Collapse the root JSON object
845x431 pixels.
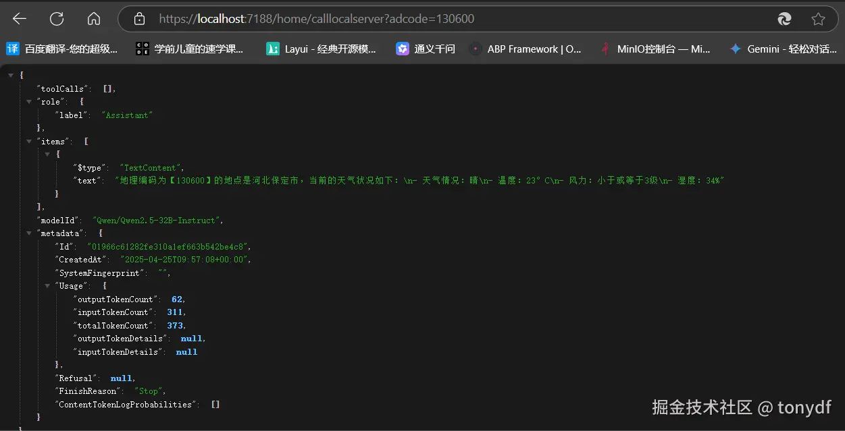tap(10, 75)
